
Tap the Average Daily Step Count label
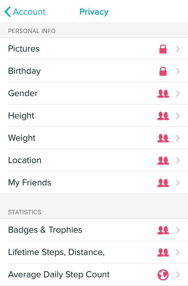(x=59, y=275)
